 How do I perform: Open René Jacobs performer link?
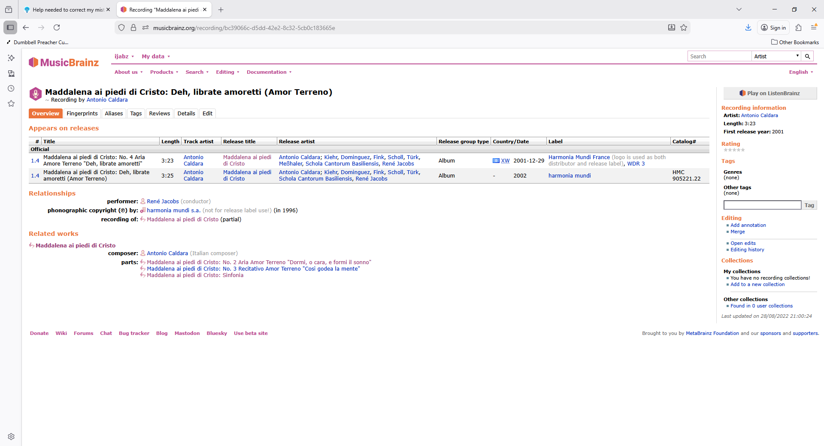tap(163, 202)
